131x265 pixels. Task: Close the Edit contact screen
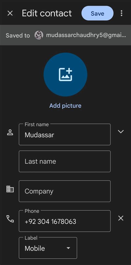click(10, 13)
